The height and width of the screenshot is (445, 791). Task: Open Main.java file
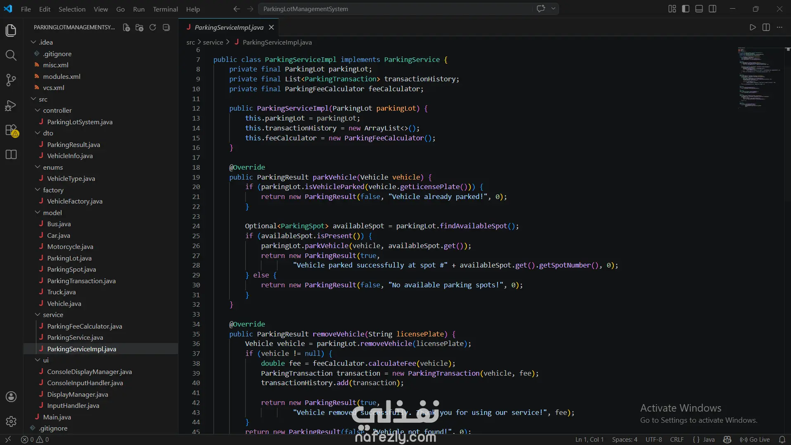tap(101, 417)
